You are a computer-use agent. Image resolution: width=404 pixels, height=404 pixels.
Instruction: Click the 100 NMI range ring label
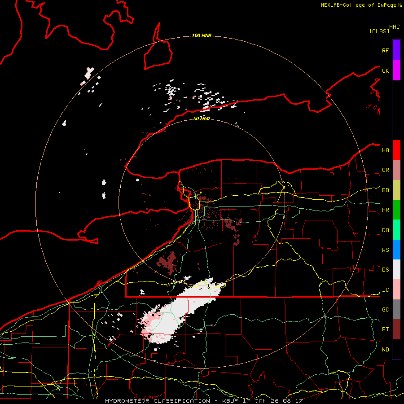tap(202, 35)
